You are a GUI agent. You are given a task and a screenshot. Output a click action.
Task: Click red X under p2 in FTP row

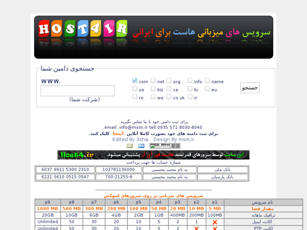point(196,228)
